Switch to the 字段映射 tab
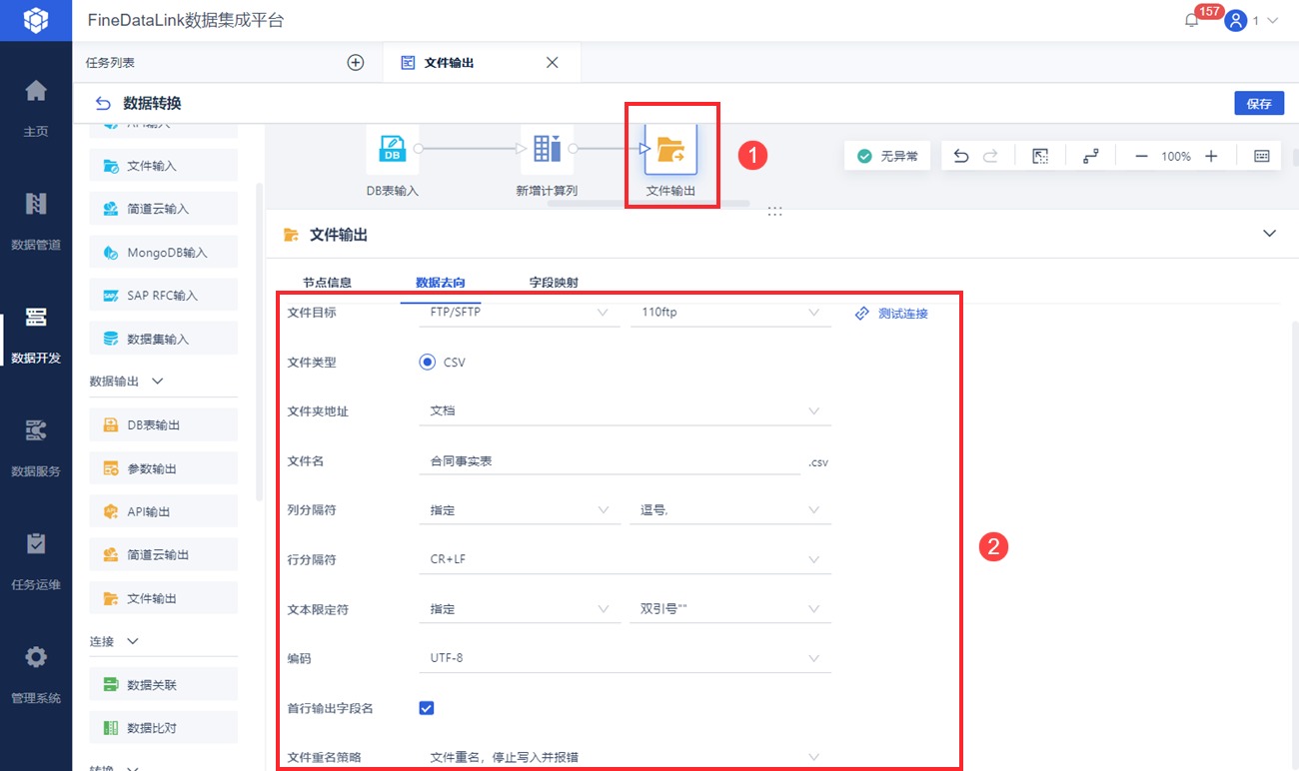The width and height of the screenshot is (1299, 771). (x=554, y=283)
